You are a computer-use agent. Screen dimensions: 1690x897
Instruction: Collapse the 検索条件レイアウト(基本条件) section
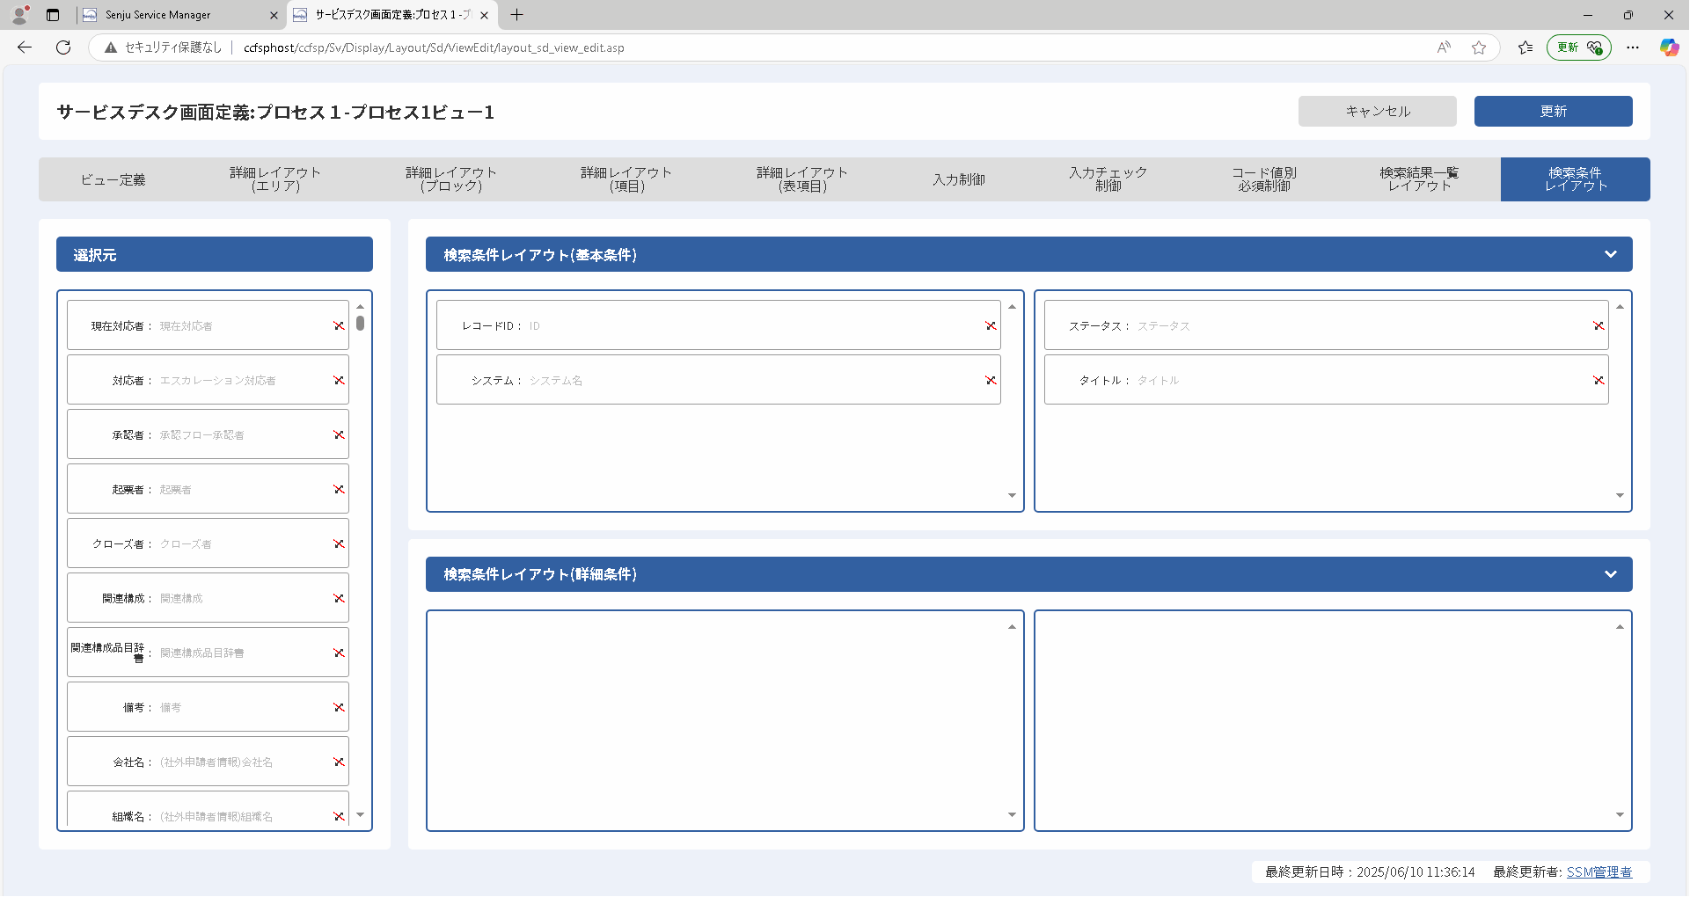(x=1611, y=254)
